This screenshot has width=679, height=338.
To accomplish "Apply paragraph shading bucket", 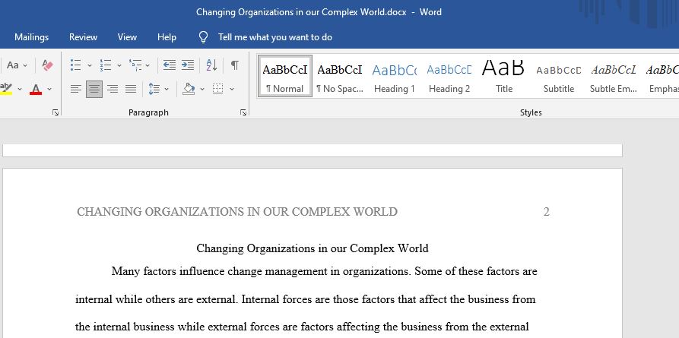I will pyautogui.click(x=189, y=89).
